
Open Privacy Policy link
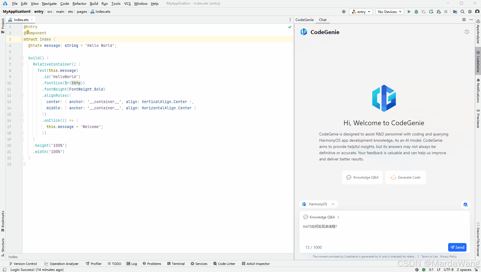click(448, 257)
